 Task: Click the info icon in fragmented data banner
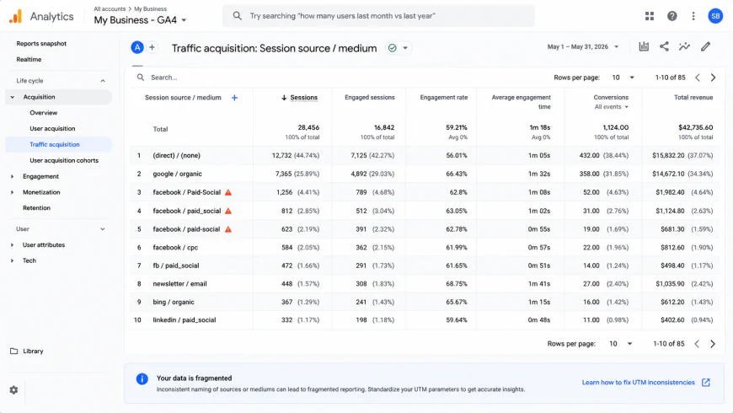point(142,378)
